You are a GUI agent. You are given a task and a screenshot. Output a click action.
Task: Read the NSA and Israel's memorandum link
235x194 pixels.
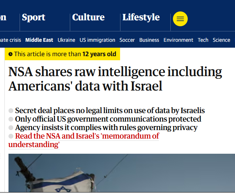pyautogui.click(x=84, y=140)
